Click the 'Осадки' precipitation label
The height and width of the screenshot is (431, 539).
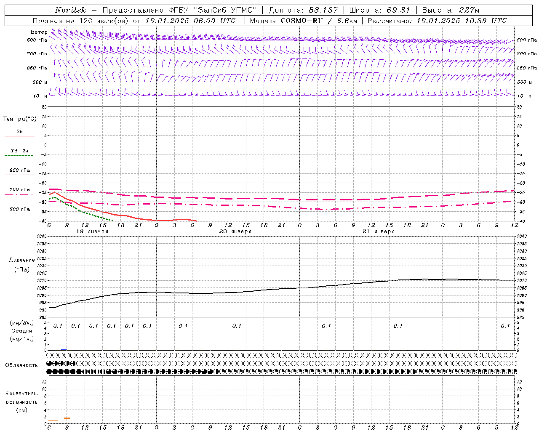[x=22, y=331]
